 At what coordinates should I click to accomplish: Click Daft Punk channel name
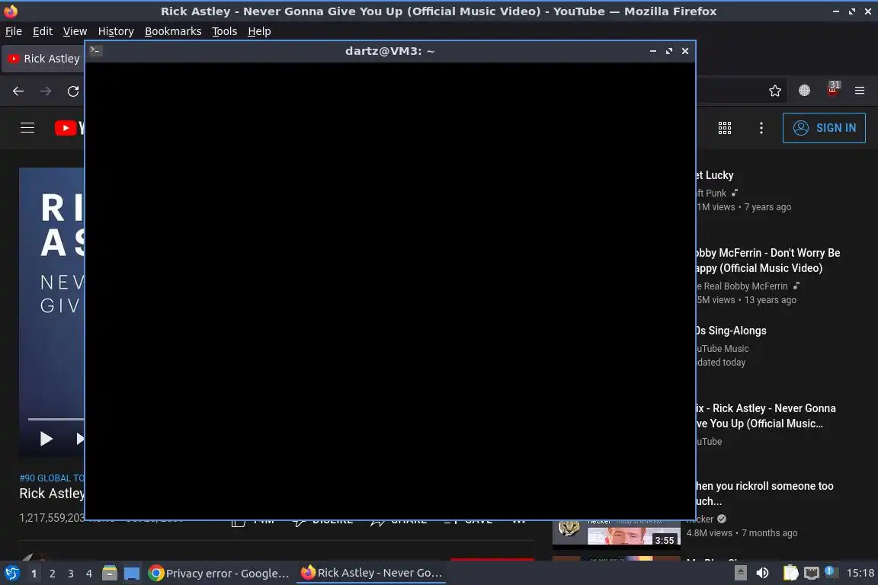pyautogui.click(x=711, y=193)
